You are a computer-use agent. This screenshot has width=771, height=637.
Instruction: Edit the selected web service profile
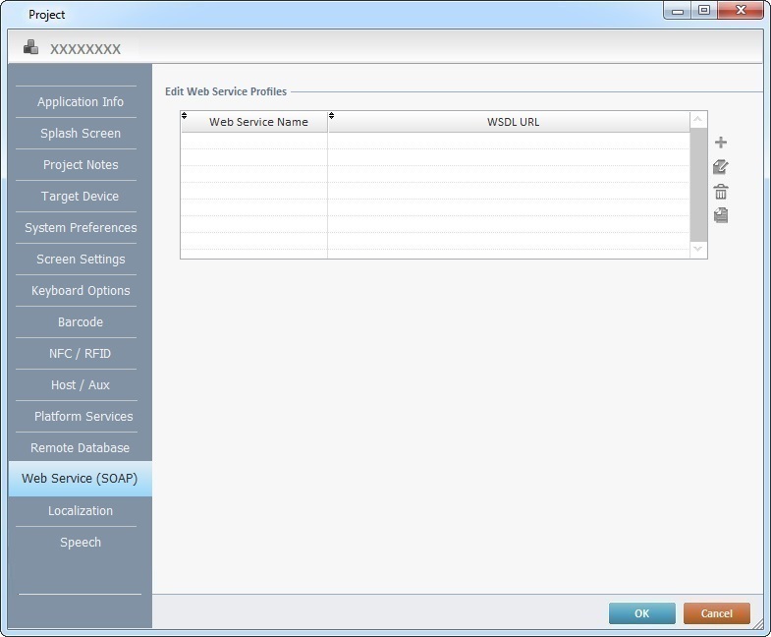[720, 167]
